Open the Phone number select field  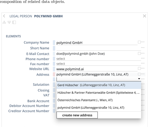[99, 59]
